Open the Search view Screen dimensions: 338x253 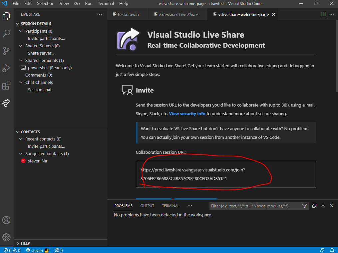[x=6, y=33]
